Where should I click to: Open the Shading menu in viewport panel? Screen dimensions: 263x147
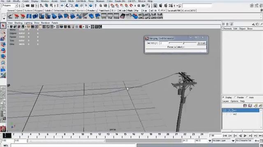point(18,23)
